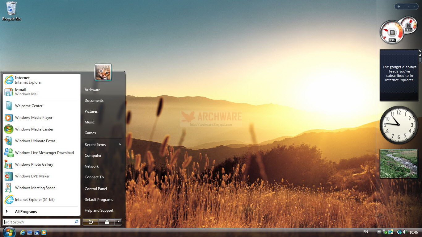Image resolution: width=422 pixels, height=237 pixels.
Task: Open the shutdown options arrow menu
Action: pyautogui.click(x=118, y=222)
